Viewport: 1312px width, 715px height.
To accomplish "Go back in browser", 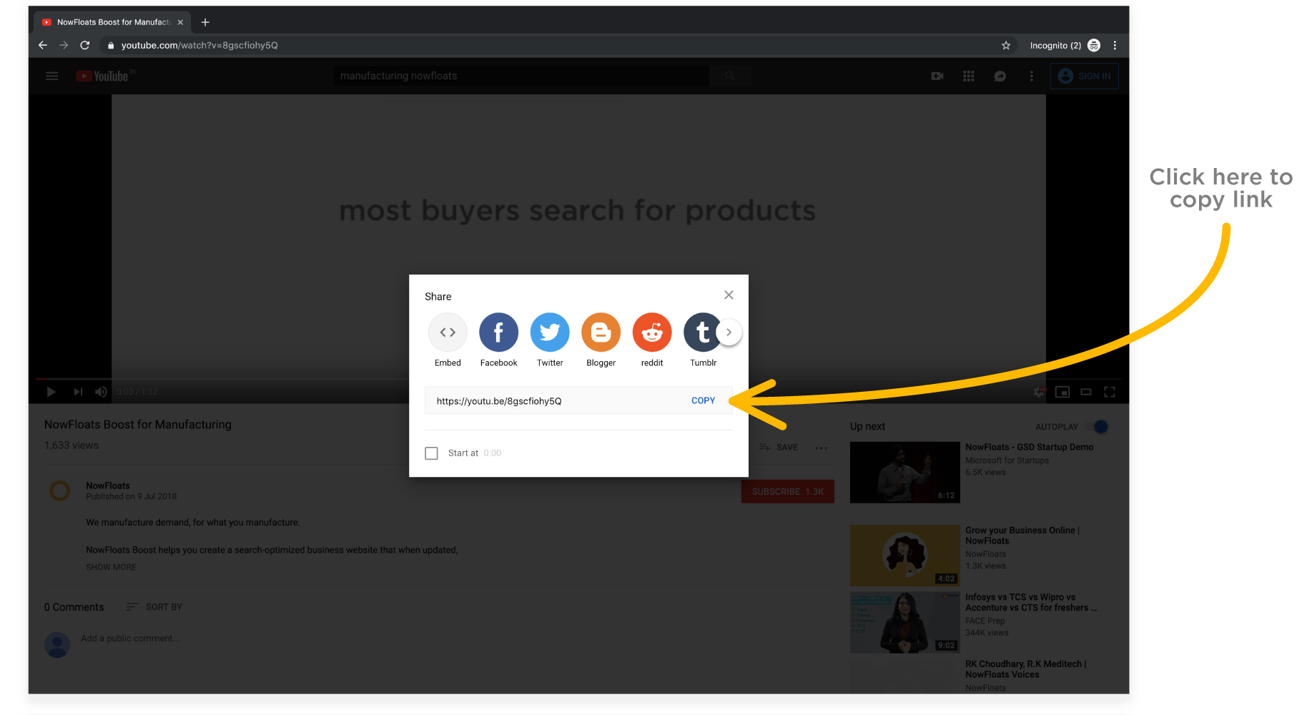I will (x=43, y=45).
